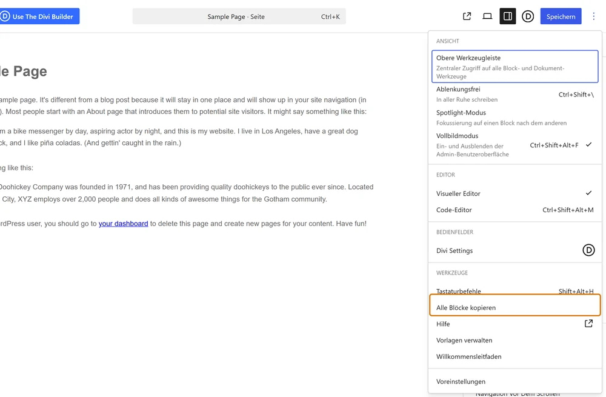Open page preview in new tab icon
The image size is (606, 397).
pyautogui.click(x=467, y=16)
